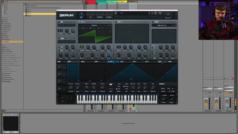This screenshot has width=238, height=134.
Task: Toggle filter routing for oscillator B
Action: [152, 48]
